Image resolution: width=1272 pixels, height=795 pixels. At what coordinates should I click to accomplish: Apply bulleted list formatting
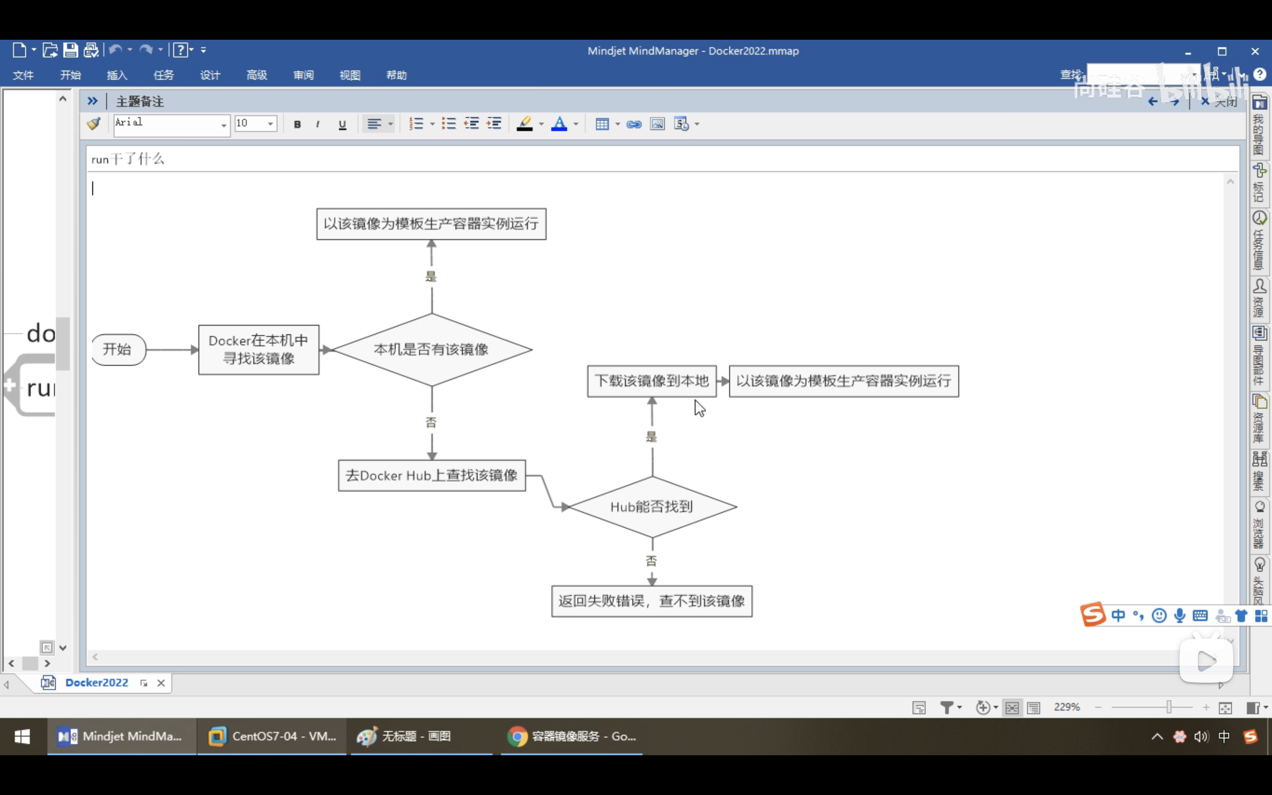449,124
